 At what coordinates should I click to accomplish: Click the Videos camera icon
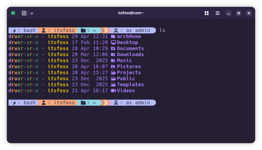point(113,91)
